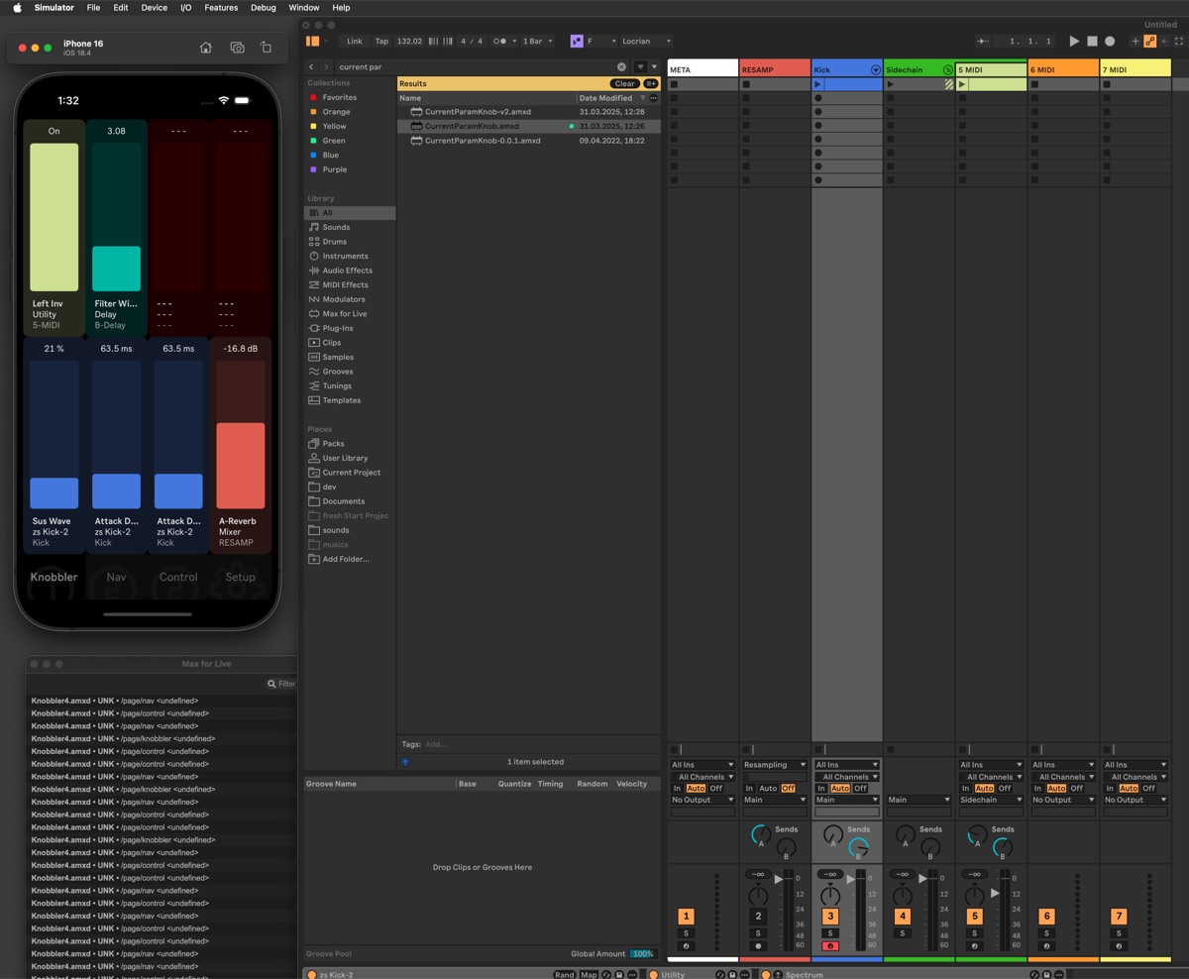Click the browser forward navigation arrow
This screenshot has width=1189, height=979.
click(326, 66)
